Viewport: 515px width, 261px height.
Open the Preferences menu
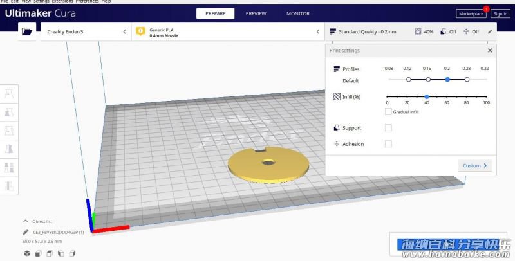(x=87, y=1)
